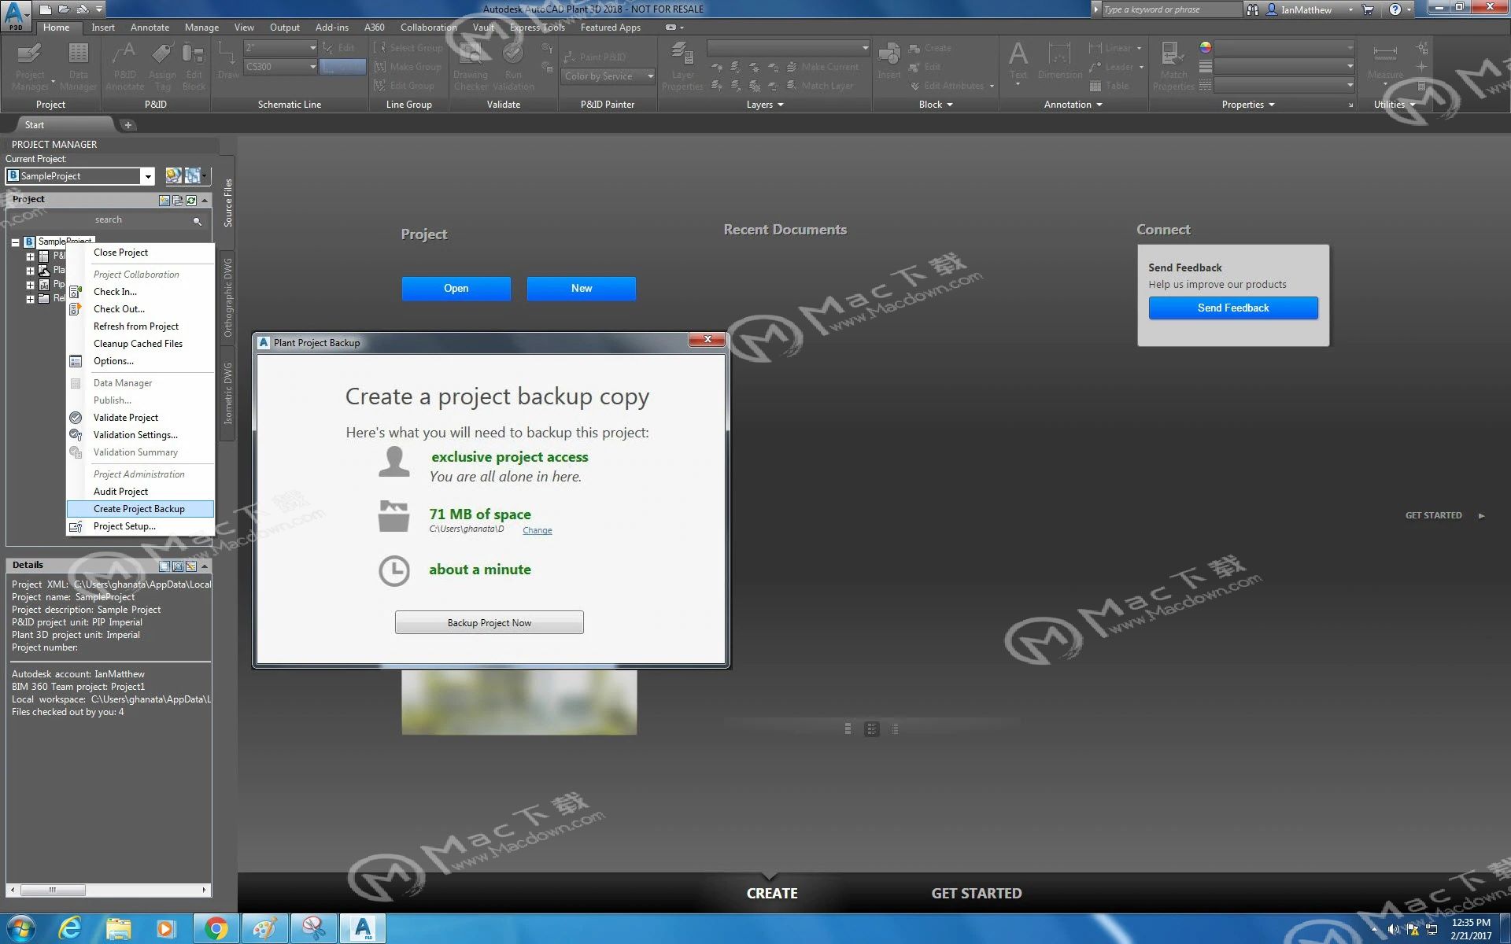Open the AutoCAD application menu button
The width and height of the screenshot is (1511, 944).
[x=15, y=15]
